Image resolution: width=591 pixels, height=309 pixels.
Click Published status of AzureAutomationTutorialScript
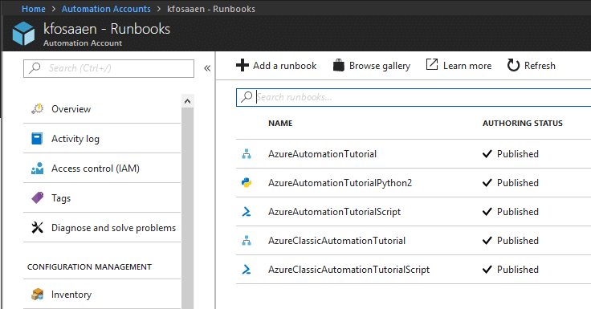tap(517, 212)
